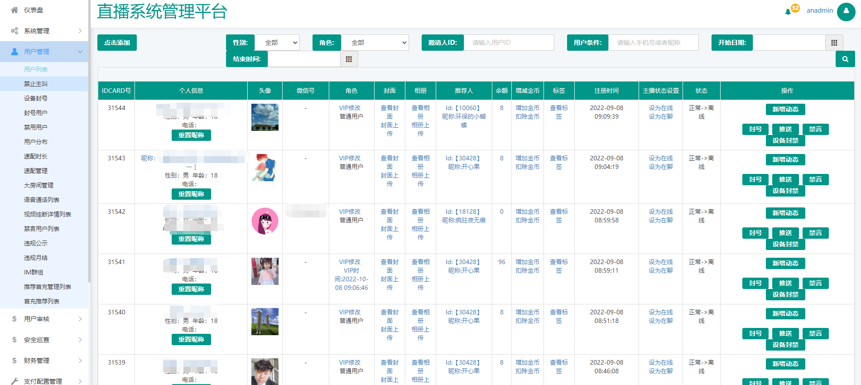This screenshot has width=861, height=385.
Task: Go to the IM group menu item
Action: tap(34, 272)
